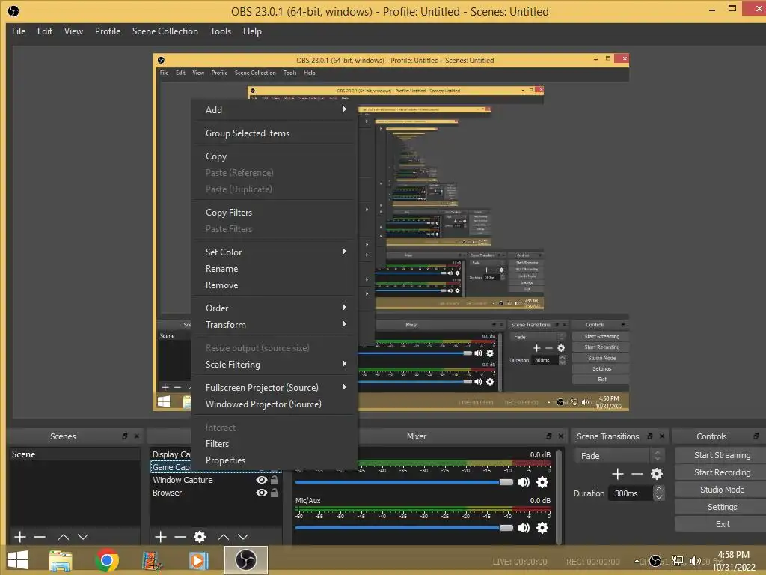The image size is (766, 575).
Task: Click the top mixer channel volume slider
Action: pyautogui.click(x=404, y=482)
